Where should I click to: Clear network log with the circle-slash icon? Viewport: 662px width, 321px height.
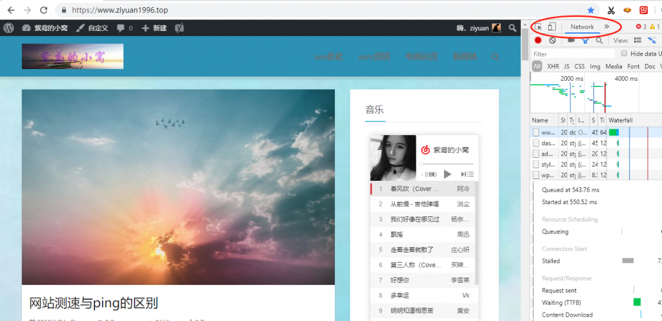tap(552, 41)
